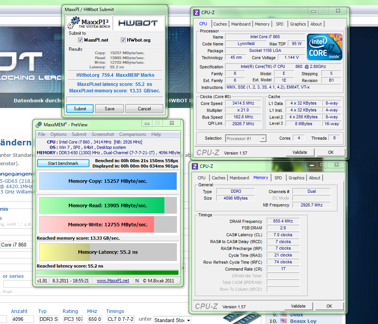Click the Intel Core i7 inside logo
The width and height of the screenshot is (378, 324).
(x=324, y=47)
